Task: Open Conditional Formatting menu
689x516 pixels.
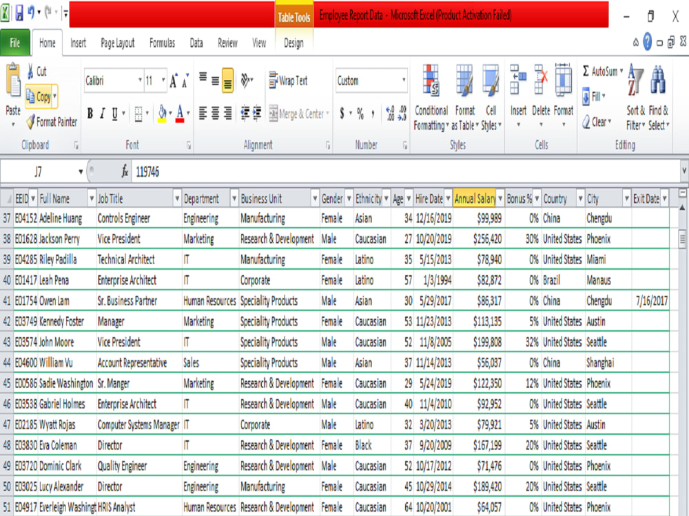Action: coord(431,98)
